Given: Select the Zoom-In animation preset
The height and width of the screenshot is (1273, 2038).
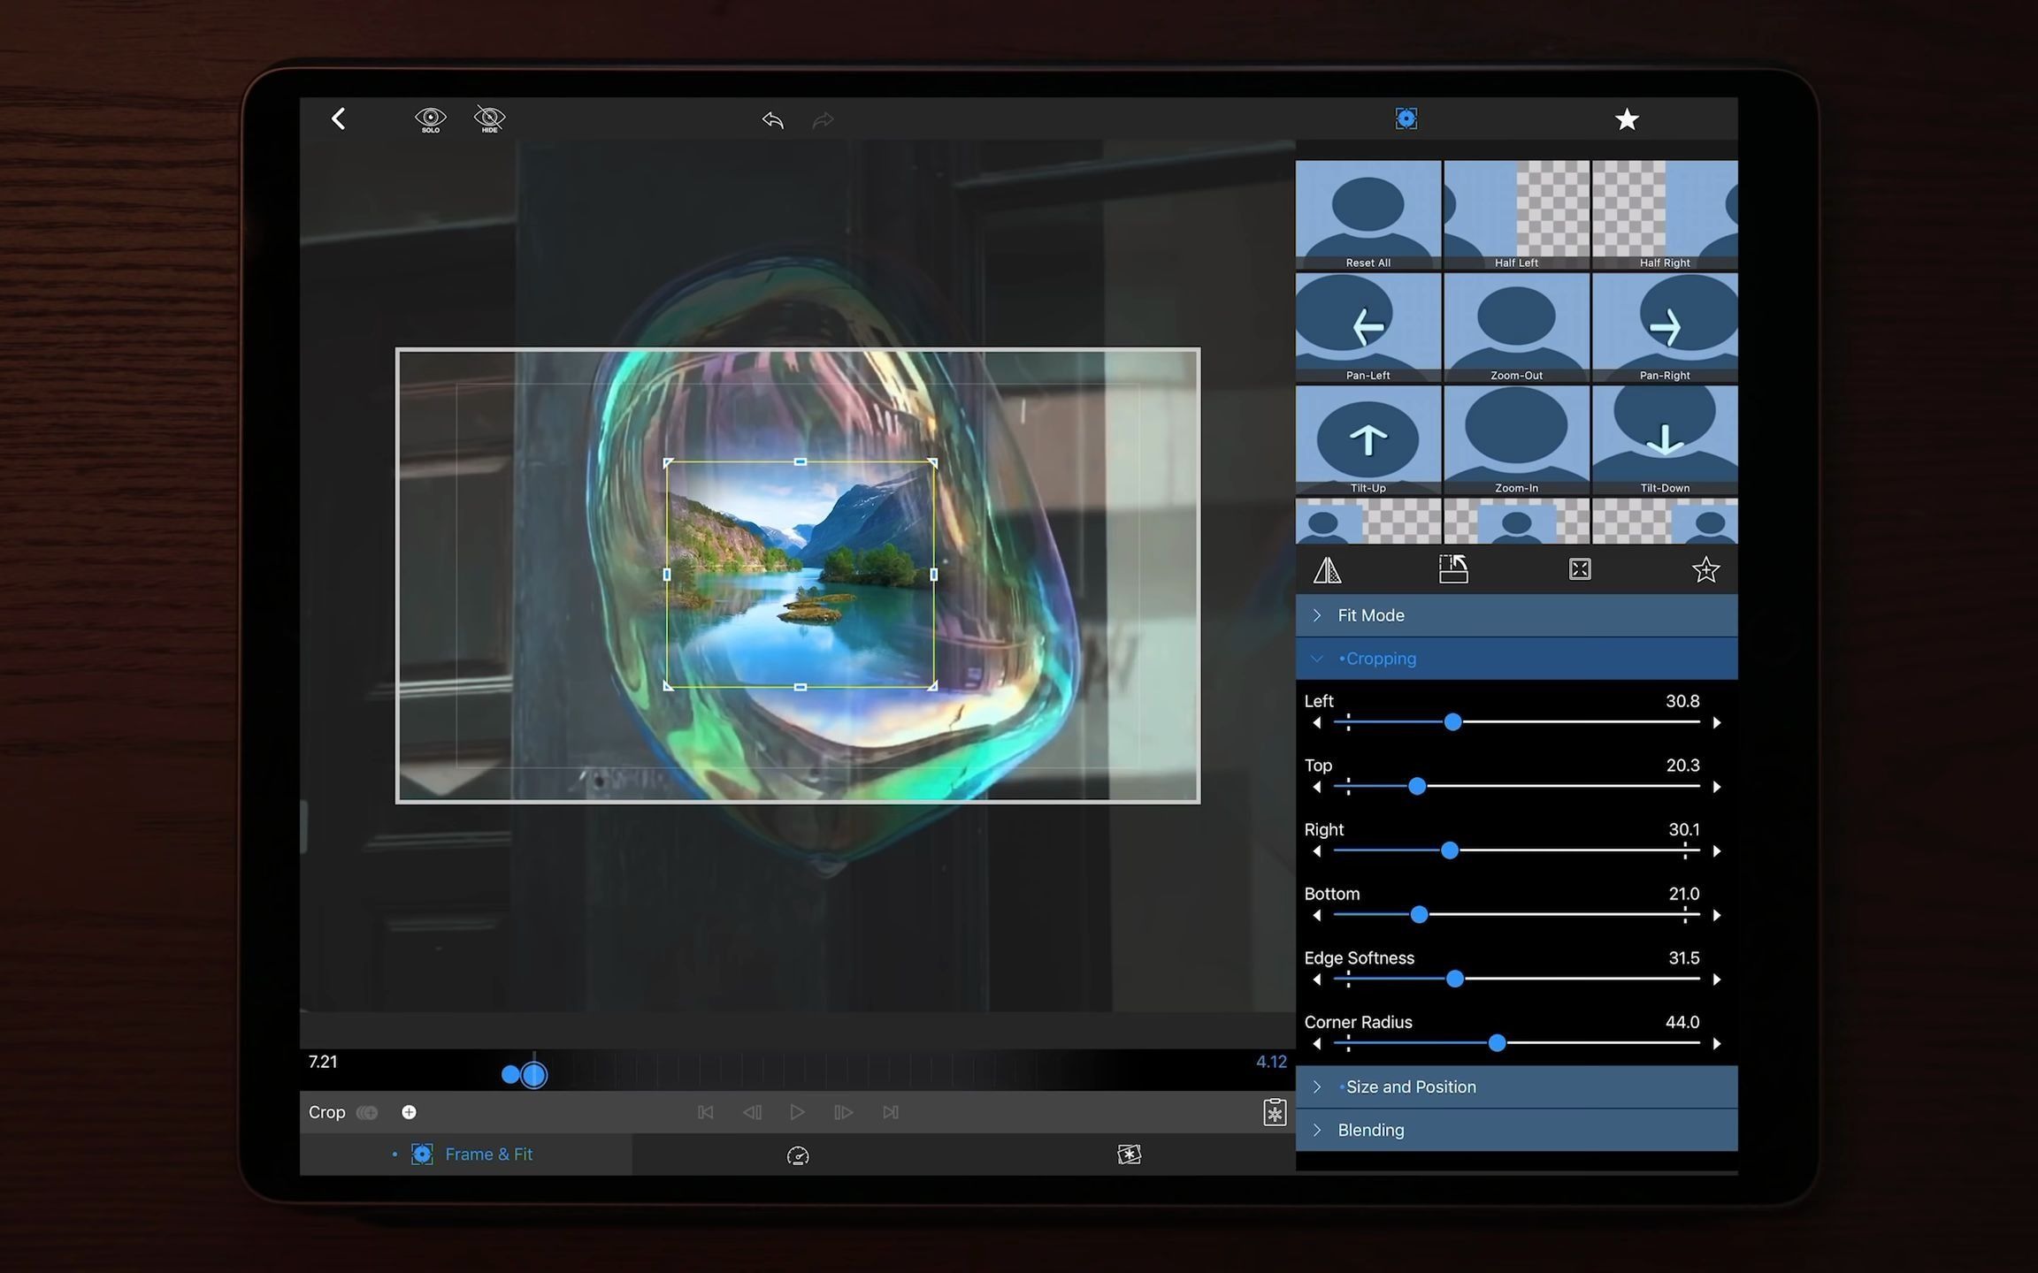Looking at the screenshot, I should [x=1515, y=440].
